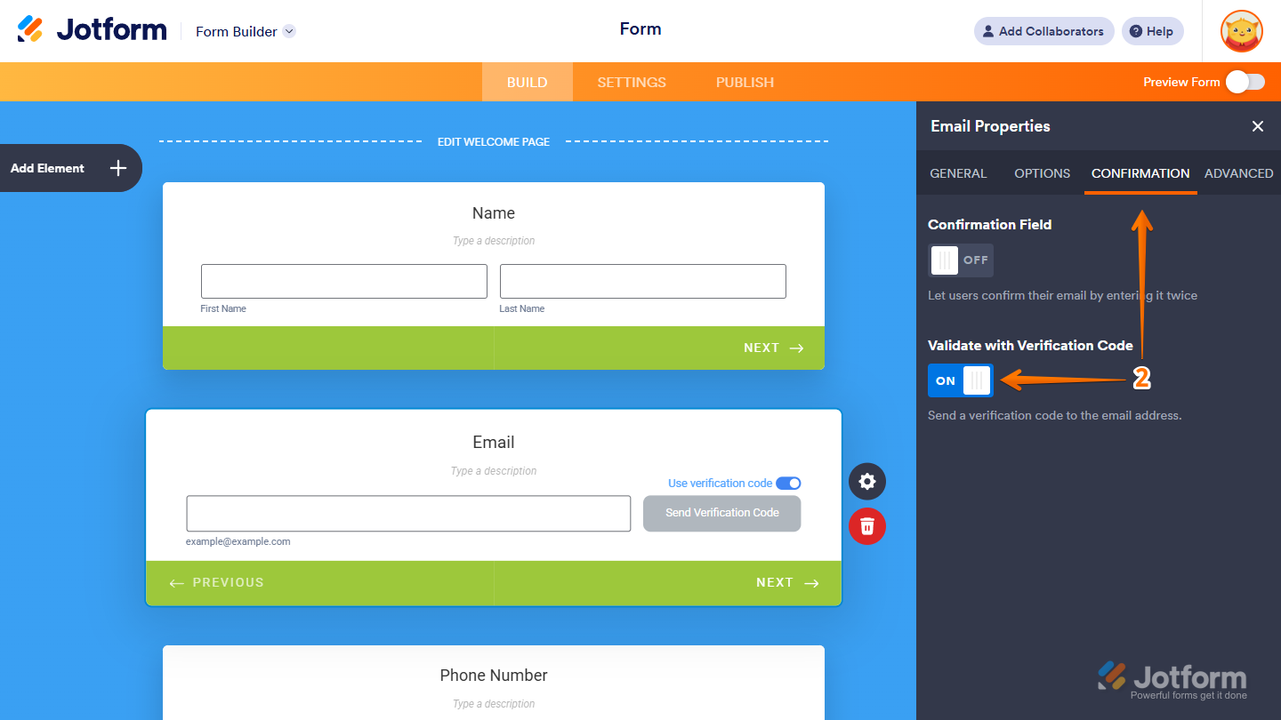Click the Add Collaborators person icon
The height and width of the screenshot is (720, 1281).
[x=987, y=31]
